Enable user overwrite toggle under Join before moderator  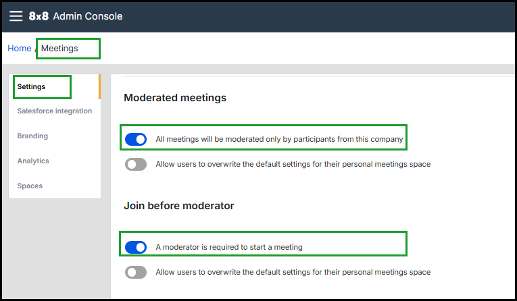pyautogui.click(x=136, y=273)
